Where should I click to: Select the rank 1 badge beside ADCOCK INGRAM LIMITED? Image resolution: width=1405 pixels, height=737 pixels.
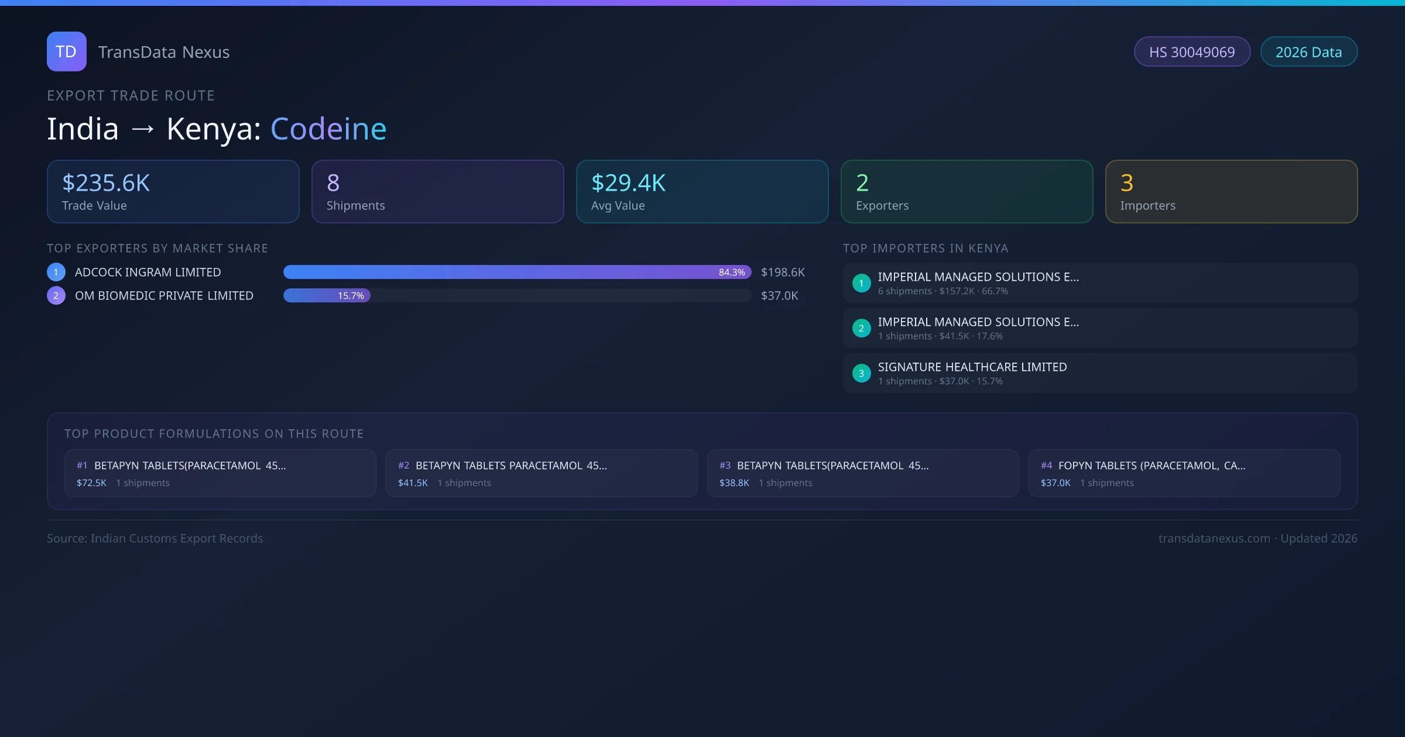click(x=56, y=271)
